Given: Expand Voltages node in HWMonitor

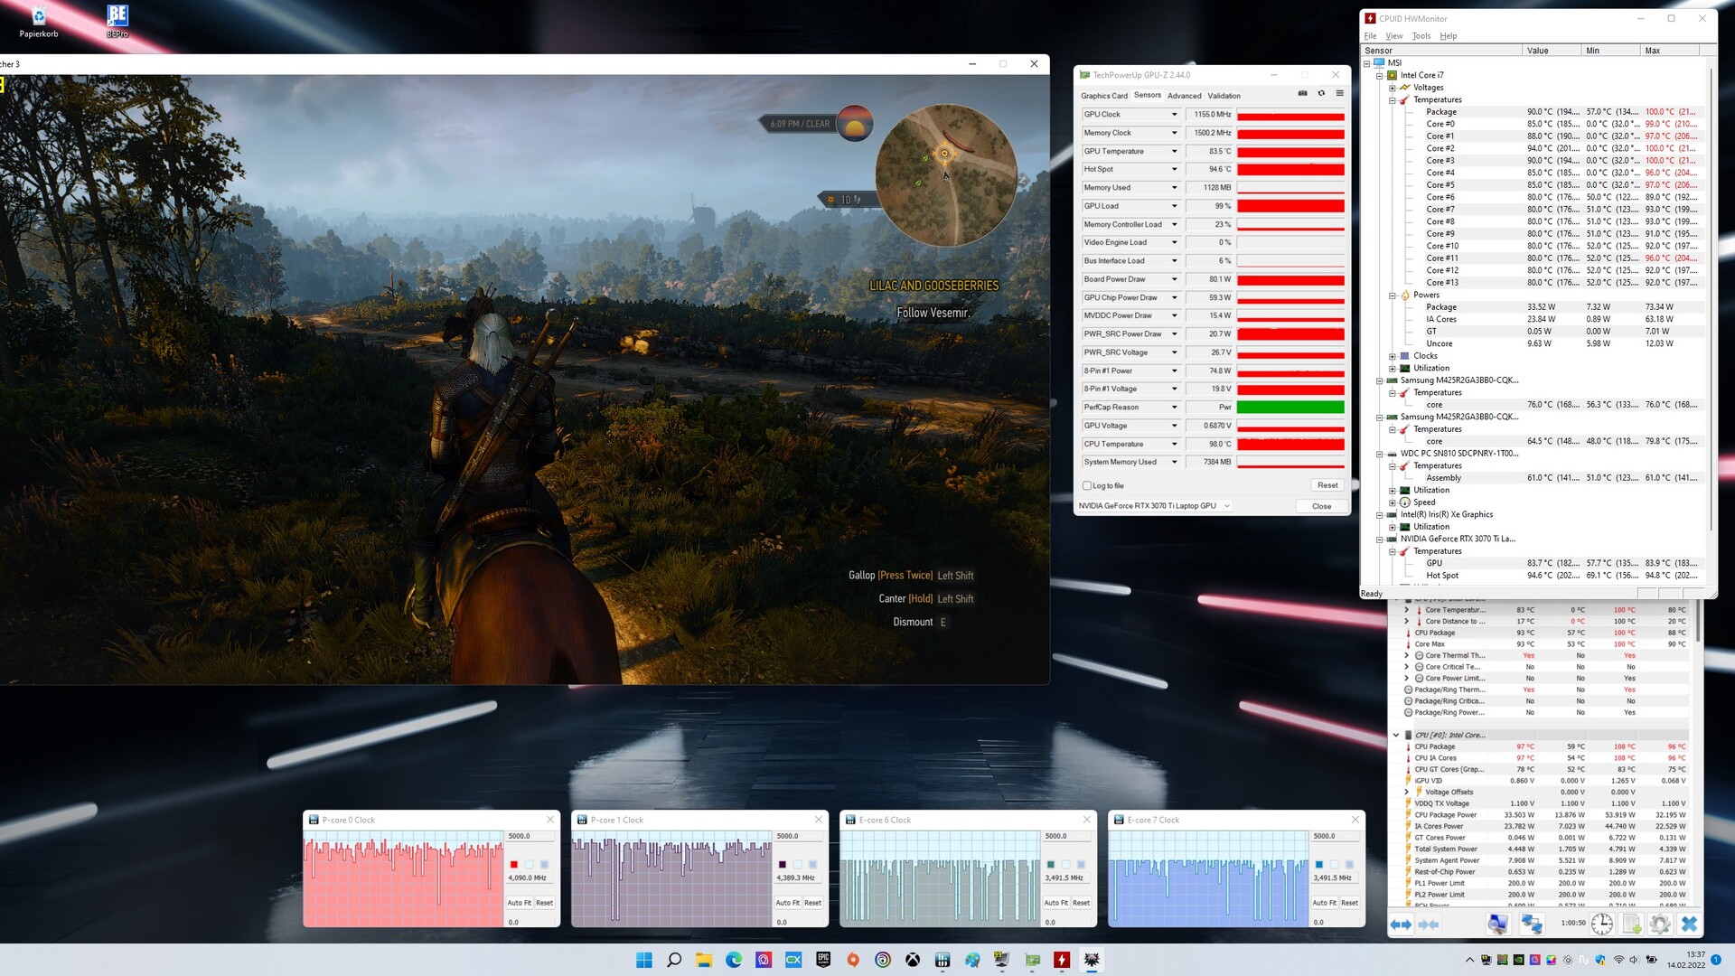Looking at the screenshot, I should [x=1393, y=88].
